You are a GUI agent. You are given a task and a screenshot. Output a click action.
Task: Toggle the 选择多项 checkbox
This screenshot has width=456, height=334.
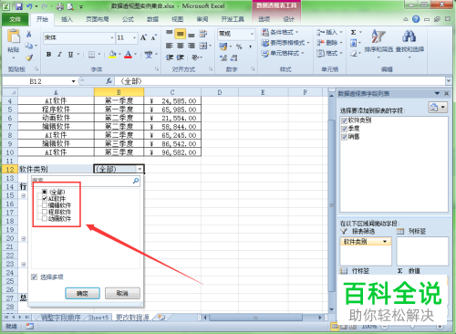(34, 277)
